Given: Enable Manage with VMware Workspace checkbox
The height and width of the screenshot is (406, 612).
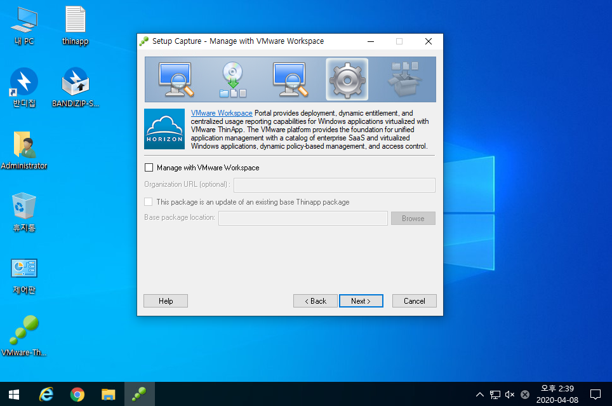Looking at the screenshot, I should tap(149, 168).
